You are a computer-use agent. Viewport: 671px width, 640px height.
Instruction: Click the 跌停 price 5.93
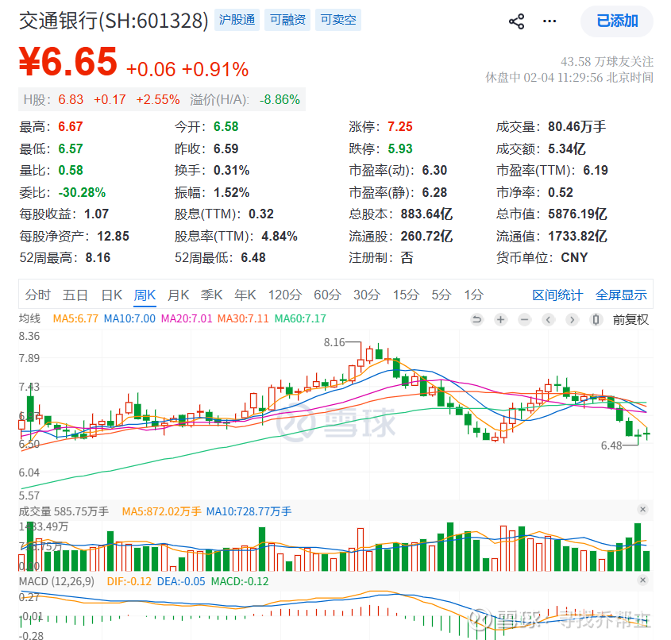click(x=400, y=148)
